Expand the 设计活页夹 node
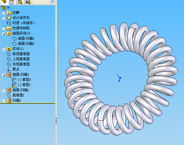Screen dimensions: 184x145 click(3, 18)
